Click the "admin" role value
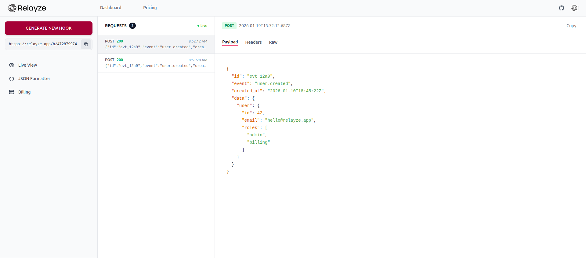The image size is (586, 258). (256, 135)
